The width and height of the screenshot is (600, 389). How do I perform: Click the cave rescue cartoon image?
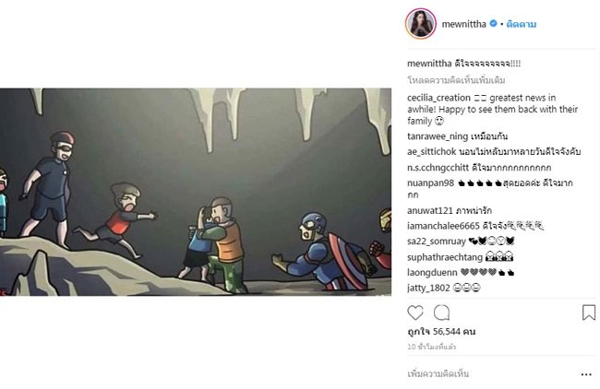pyautogui.click(x=196, y=192)
